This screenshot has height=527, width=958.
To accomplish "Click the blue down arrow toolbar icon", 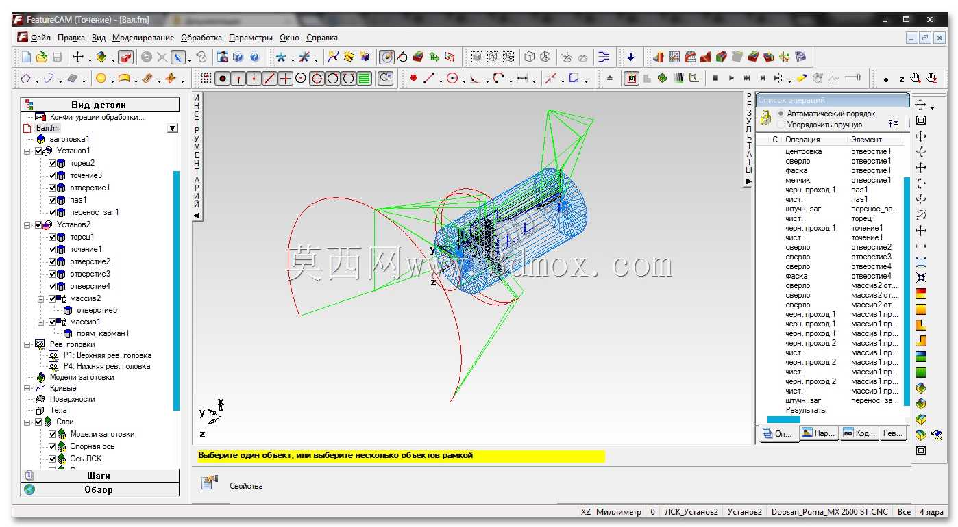I will [x=631, y=57].
